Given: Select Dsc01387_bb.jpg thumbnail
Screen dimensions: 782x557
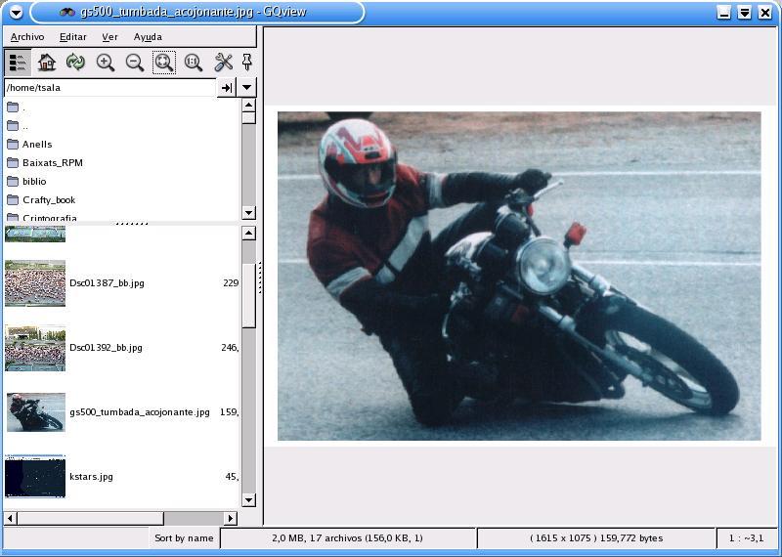Looking at the screenshot, I should 35,283.
